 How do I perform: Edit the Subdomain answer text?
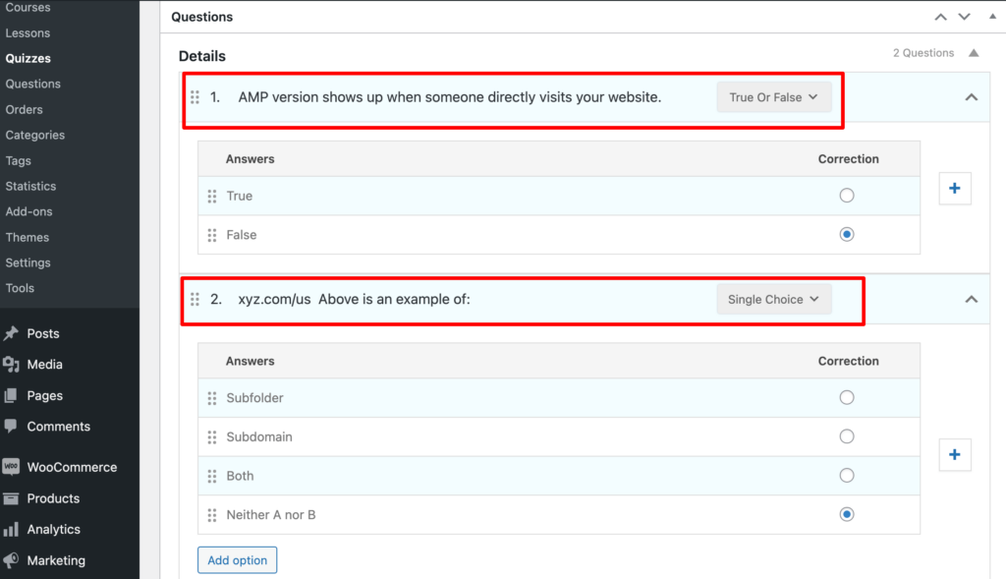[x=259, y=437]
